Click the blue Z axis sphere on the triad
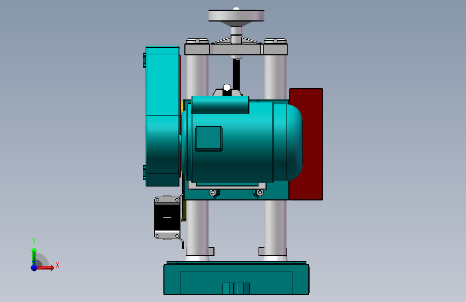 pyautogui.click(x=34, y=268)
